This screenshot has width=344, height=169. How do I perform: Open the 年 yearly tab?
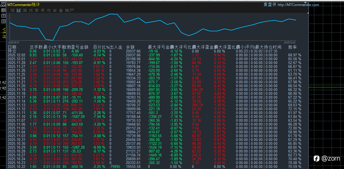[43, 10]
